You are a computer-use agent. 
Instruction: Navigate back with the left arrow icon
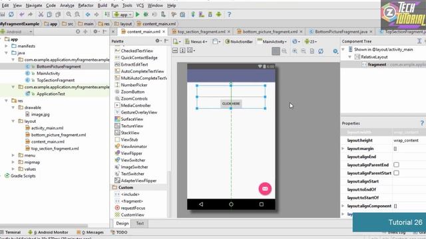88,15
